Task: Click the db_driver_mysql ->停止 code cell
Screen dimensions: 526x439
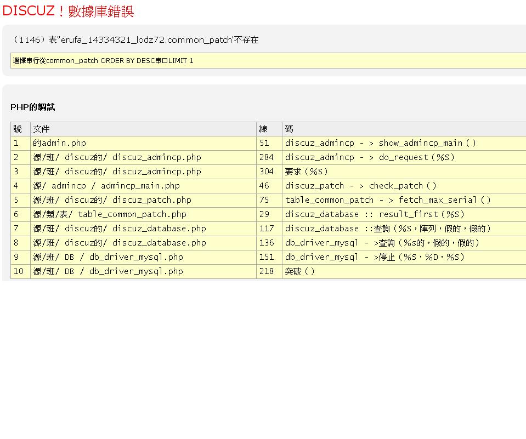Action: [x=404, y=257]
